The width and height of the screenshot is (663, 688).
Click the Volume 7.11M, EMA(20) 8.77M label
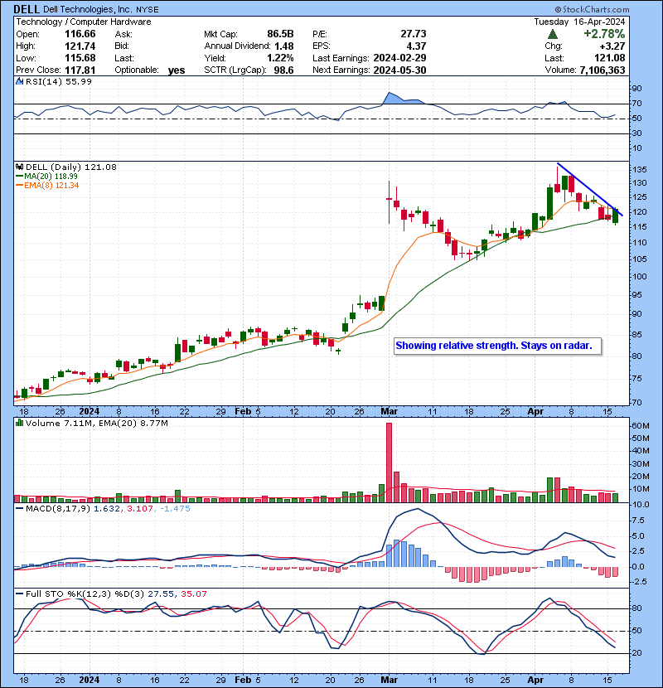point(96,423)
